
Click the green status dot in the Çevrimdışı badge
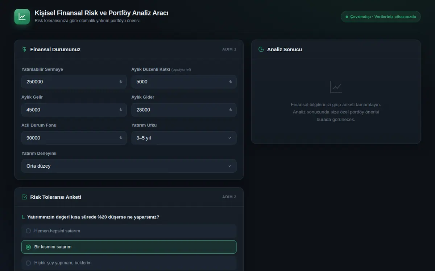point(347,17)
